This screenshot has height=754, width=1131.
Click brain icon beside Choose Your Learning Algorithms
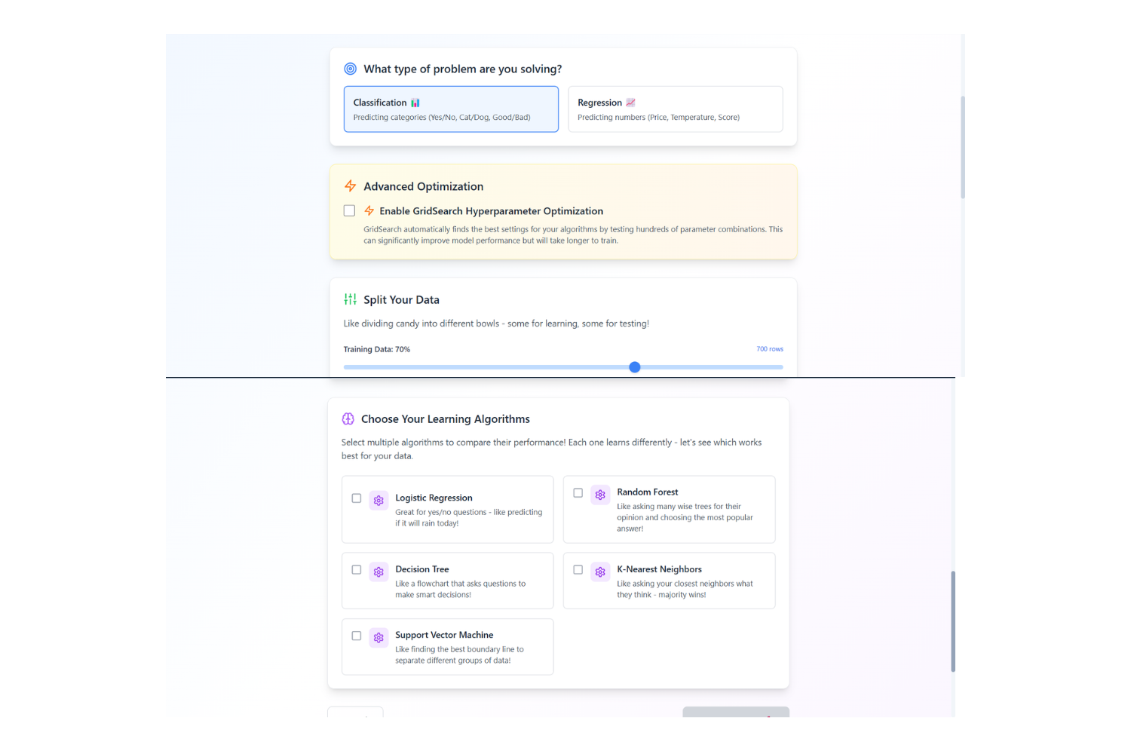(x=348, y=418)
